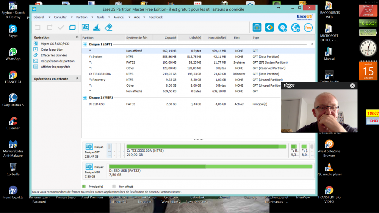This screenshot has height=213, width=379.
Task: Click the eraser icon in the toolbar
Action: 109,27
